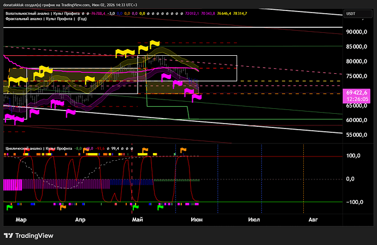The image size is (377, 245).
Task: Click the topmost yellow flag near 85000
Action: tap(155, 44)
